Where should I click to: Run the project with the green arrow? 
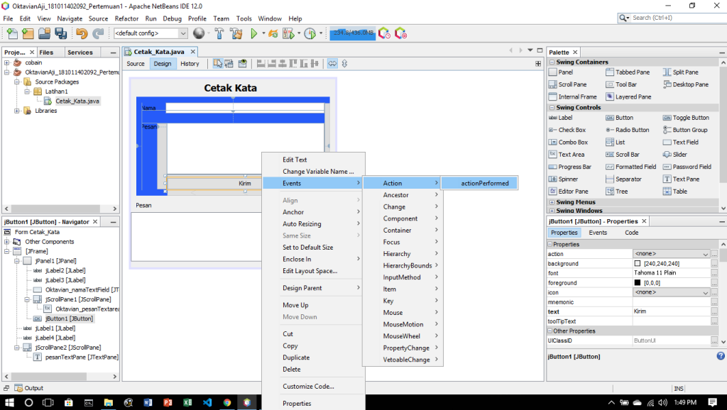pos(253,33)
